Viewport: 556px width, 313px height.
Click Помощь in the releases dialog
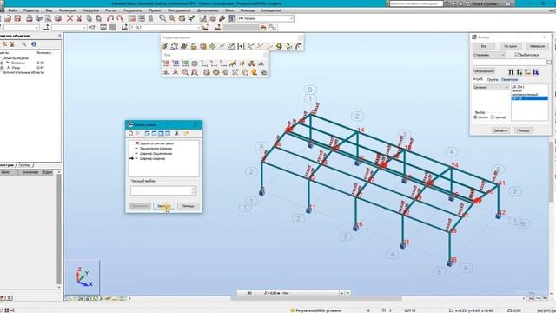[188, 206]
